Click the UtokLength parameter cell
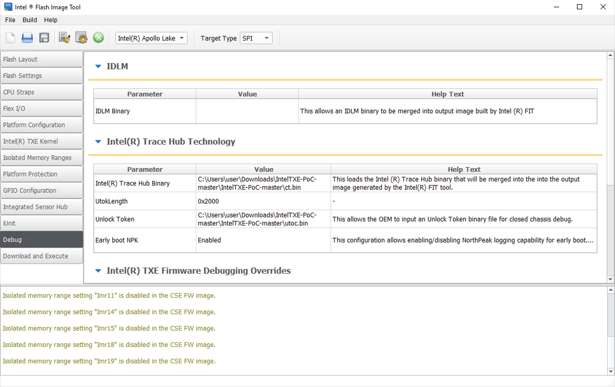 tap(145, 201)
